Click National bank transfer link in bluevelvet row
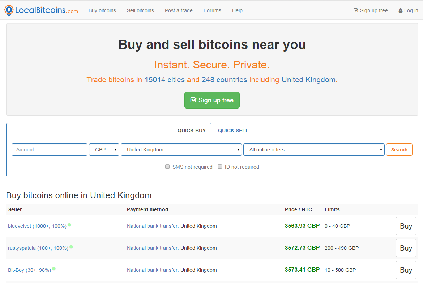 pyautogui.click(x=153, y=226)
